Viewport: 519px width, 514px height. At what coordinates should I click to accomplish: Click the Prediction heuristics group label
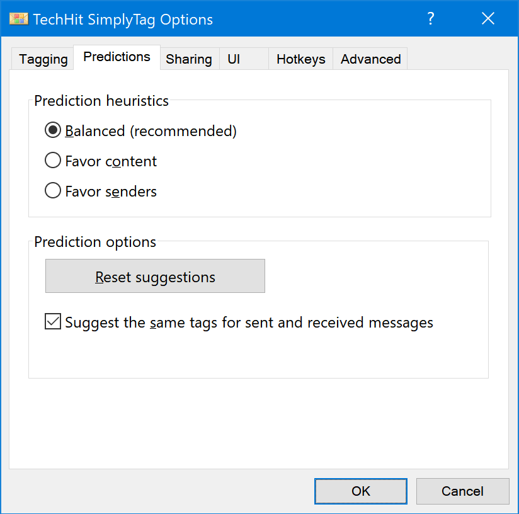101,101
